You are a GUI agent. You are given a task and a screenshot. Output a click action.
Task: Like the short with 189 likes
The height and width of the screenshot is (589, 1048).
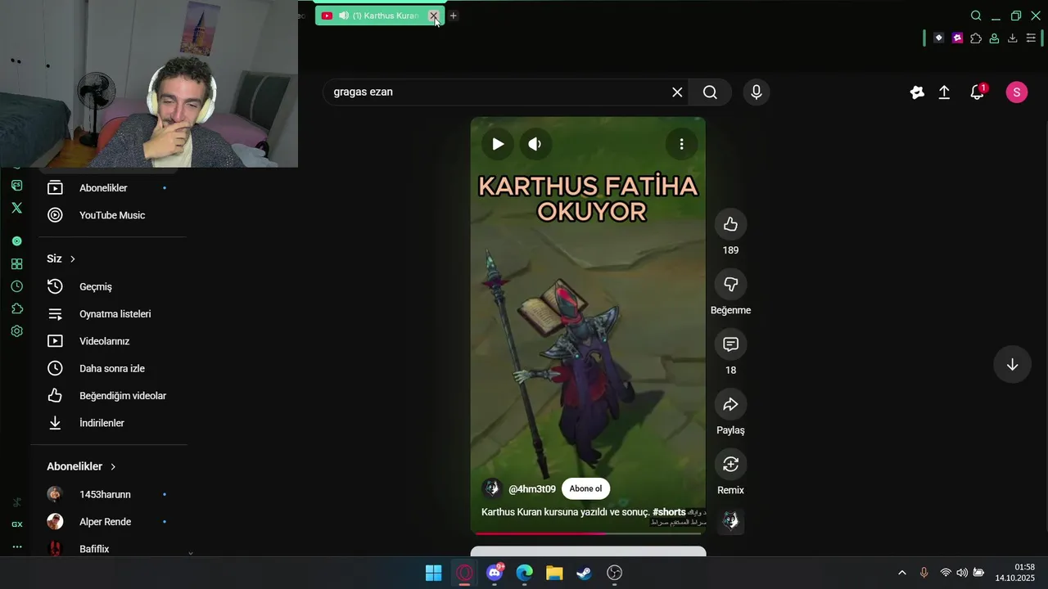click(x=730, y=224)
